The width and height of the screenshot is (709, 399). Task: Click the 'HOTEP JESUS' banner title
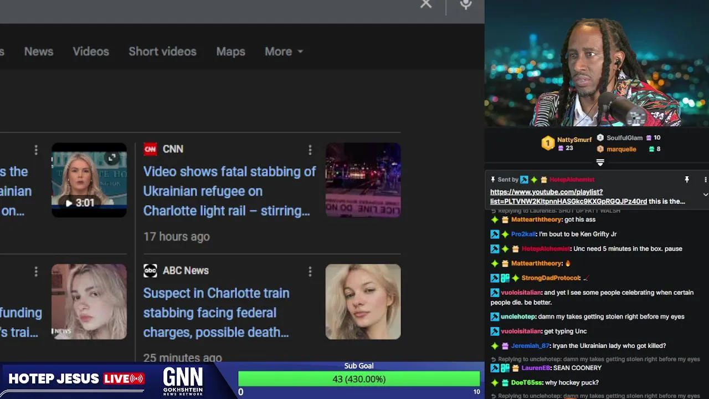click(x=54, y=379)
